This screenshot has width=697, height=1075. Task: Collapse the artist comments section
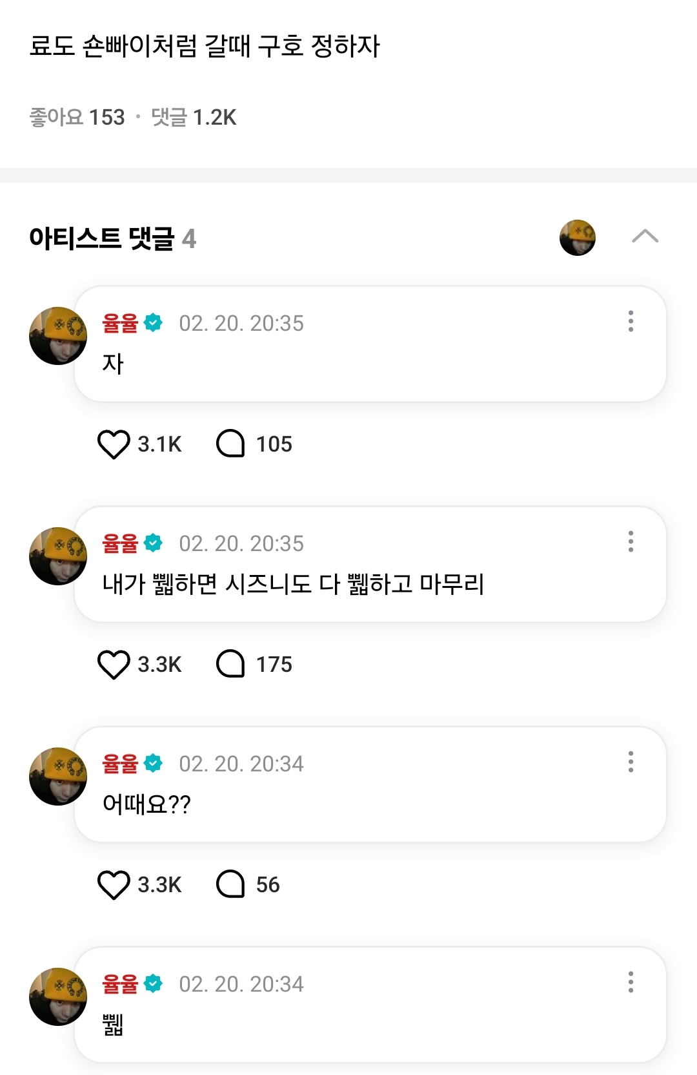coord(645,237)
